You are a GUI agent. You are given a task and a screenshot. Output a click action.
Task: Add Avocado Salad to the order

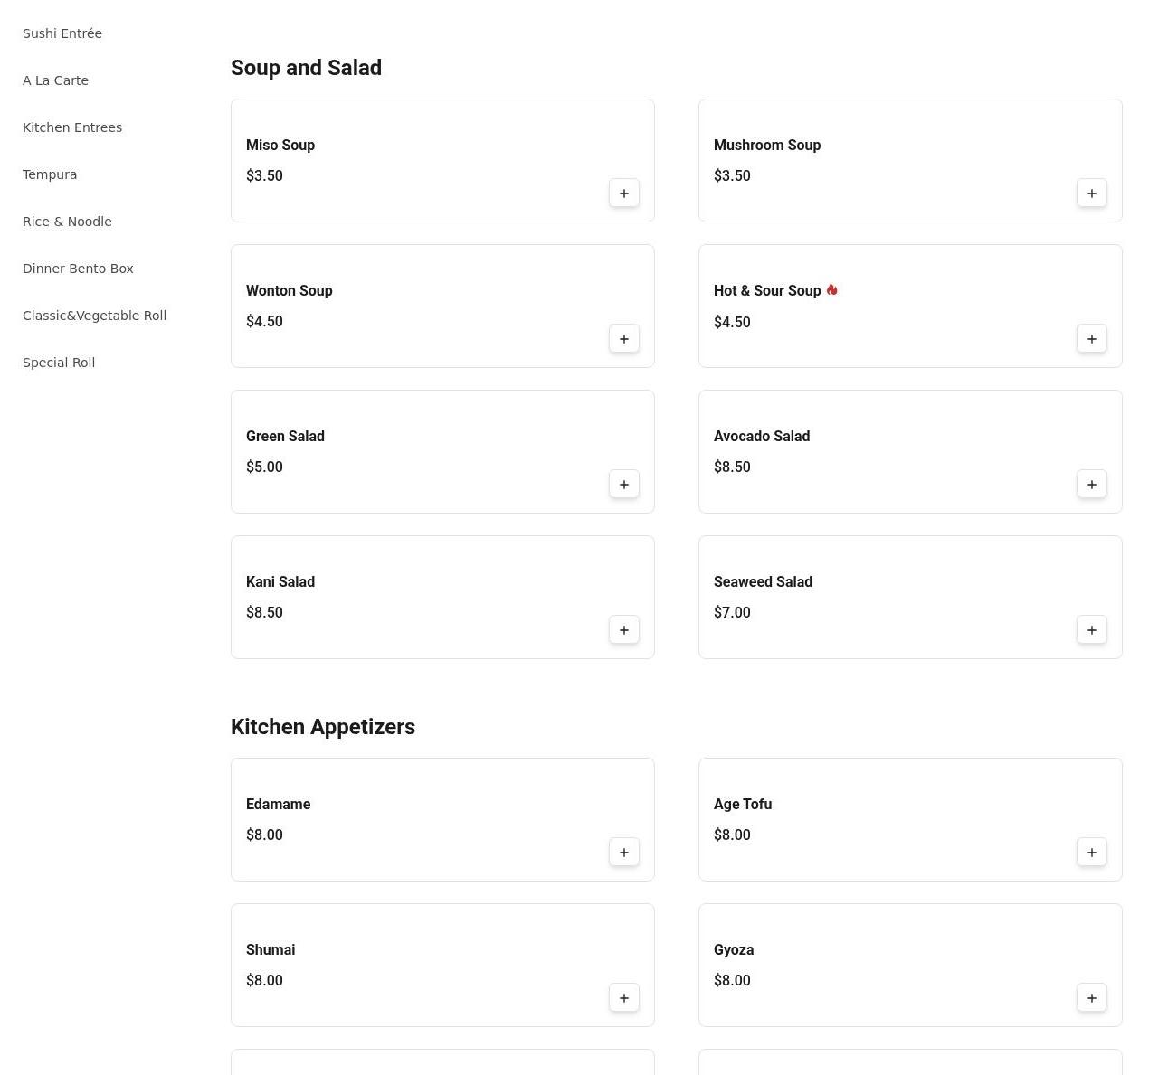1091,485
